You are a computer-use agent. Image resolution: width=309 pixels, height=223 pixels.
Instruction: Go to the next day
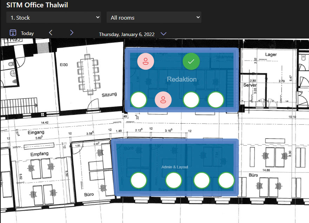[x=72, y=33]
